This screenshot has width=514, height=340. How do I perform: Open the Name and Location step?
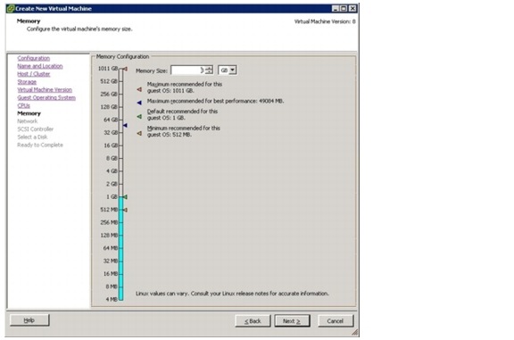[40, 66]
